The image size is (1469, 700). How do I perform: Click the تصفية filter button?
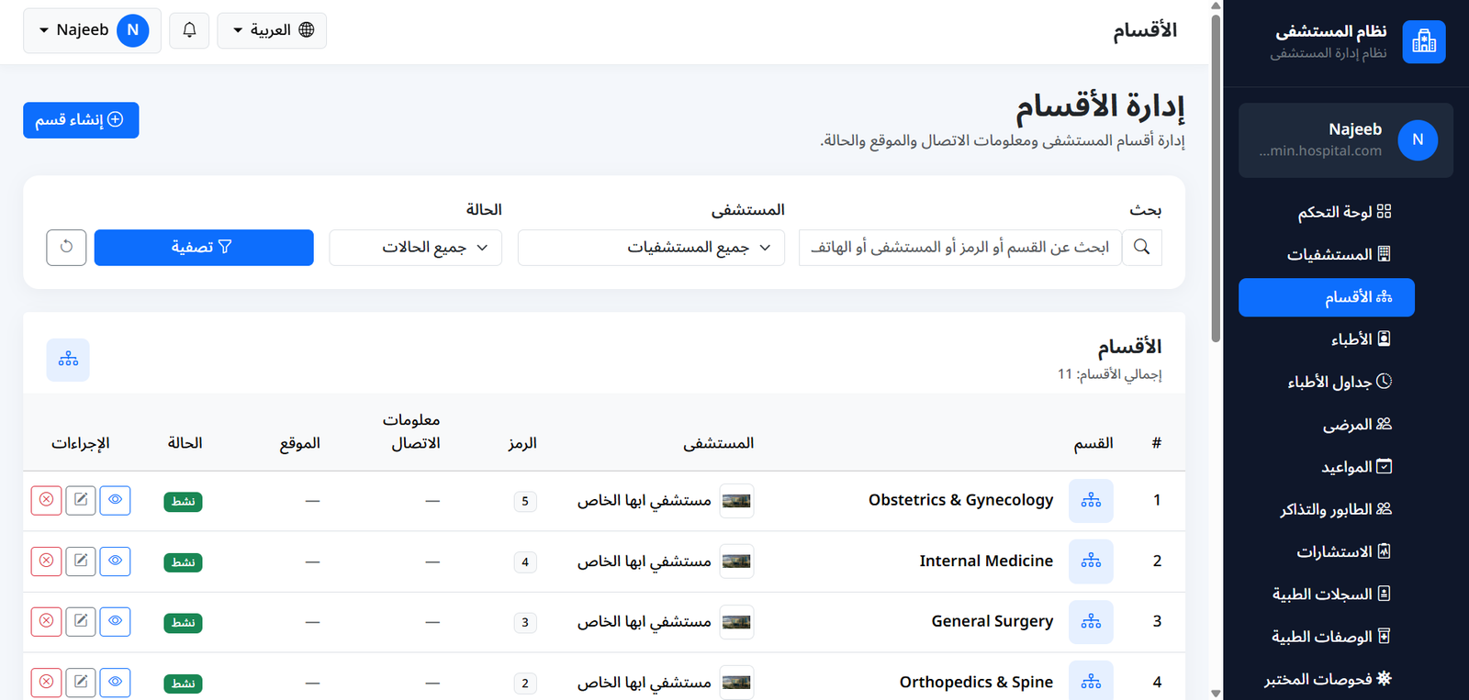[204, 248]
